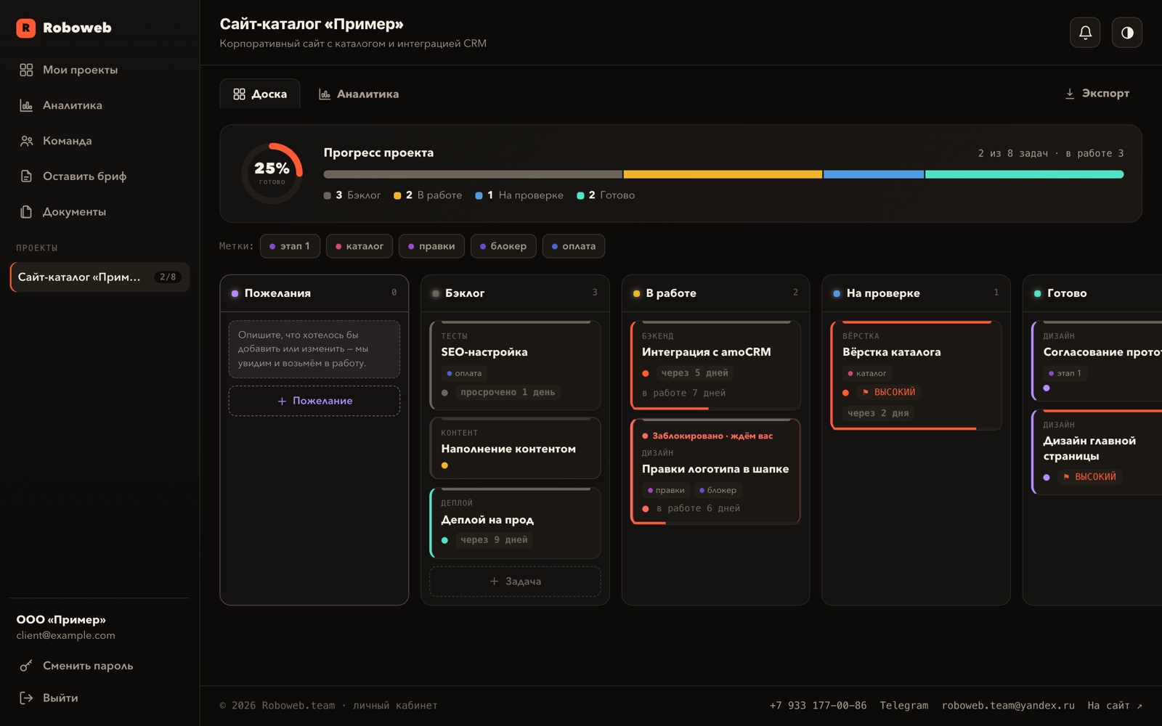Toggle dark/light theme contrast icon
1162x726 pixels.
click(1127, 33)
